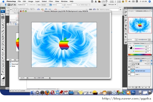Select the Crop tool
153x102 pixels.
click(x=3, y=25)
